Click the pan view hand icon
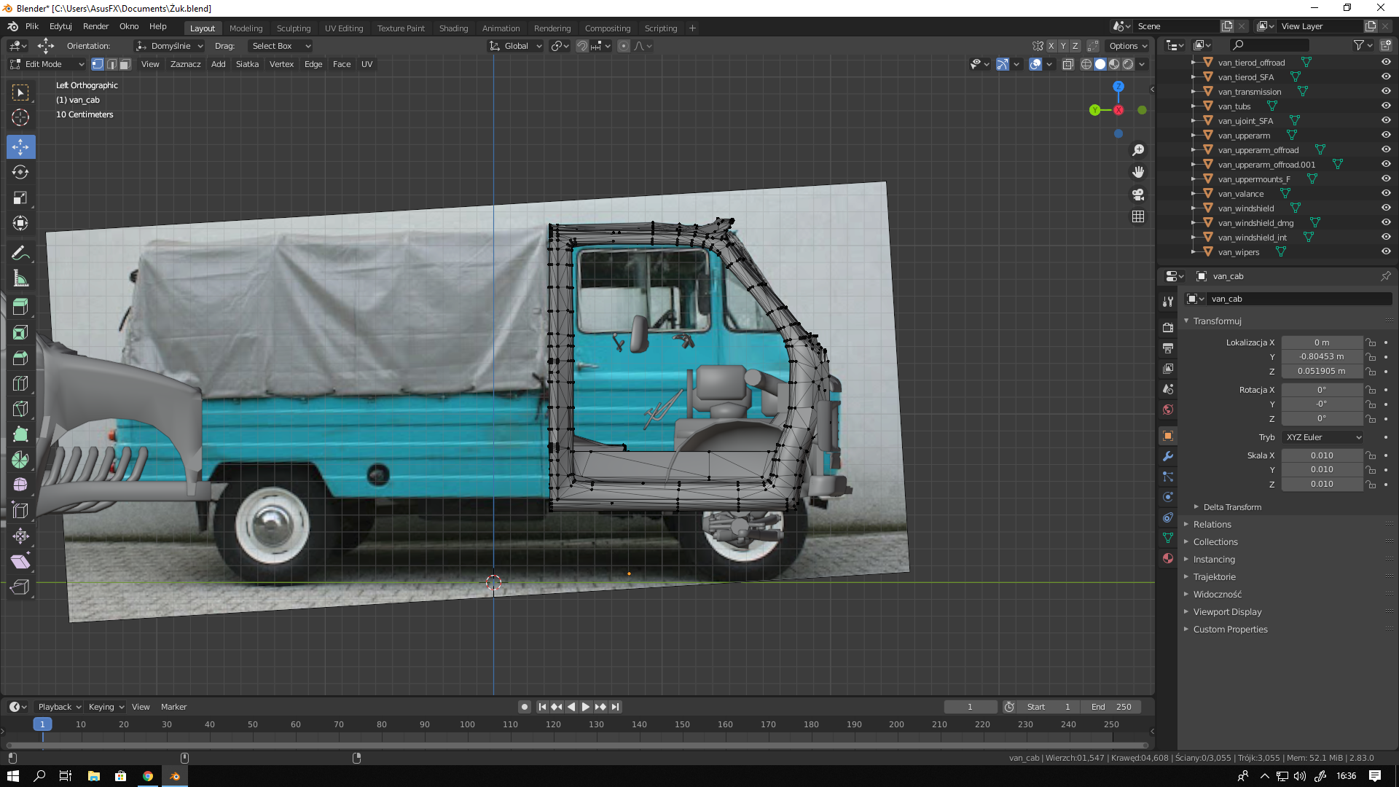The height and width of the screenshot is (787, 1399). tap(1138, 172)
